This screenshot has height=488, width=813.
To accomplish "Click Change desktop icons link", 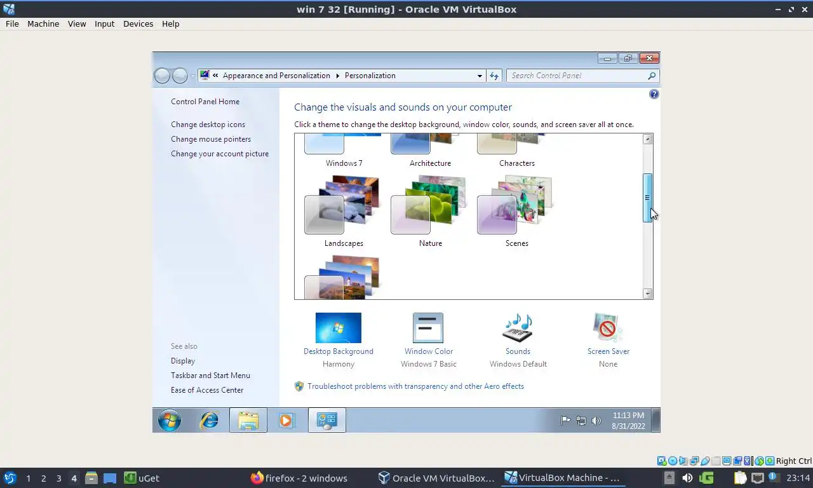I will coord(208,125).
